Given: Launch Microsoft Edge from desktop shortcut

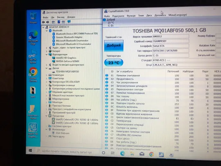Looking at the screenshot, I should tap(33, 38).
